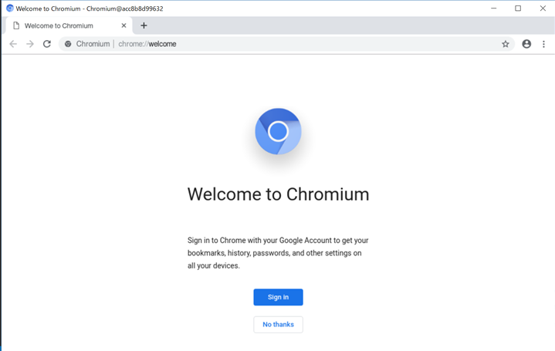The height and width of the screenshot is (351, 555).
Task: Click the blue Sign in button
Action: [x=278, y=297]
